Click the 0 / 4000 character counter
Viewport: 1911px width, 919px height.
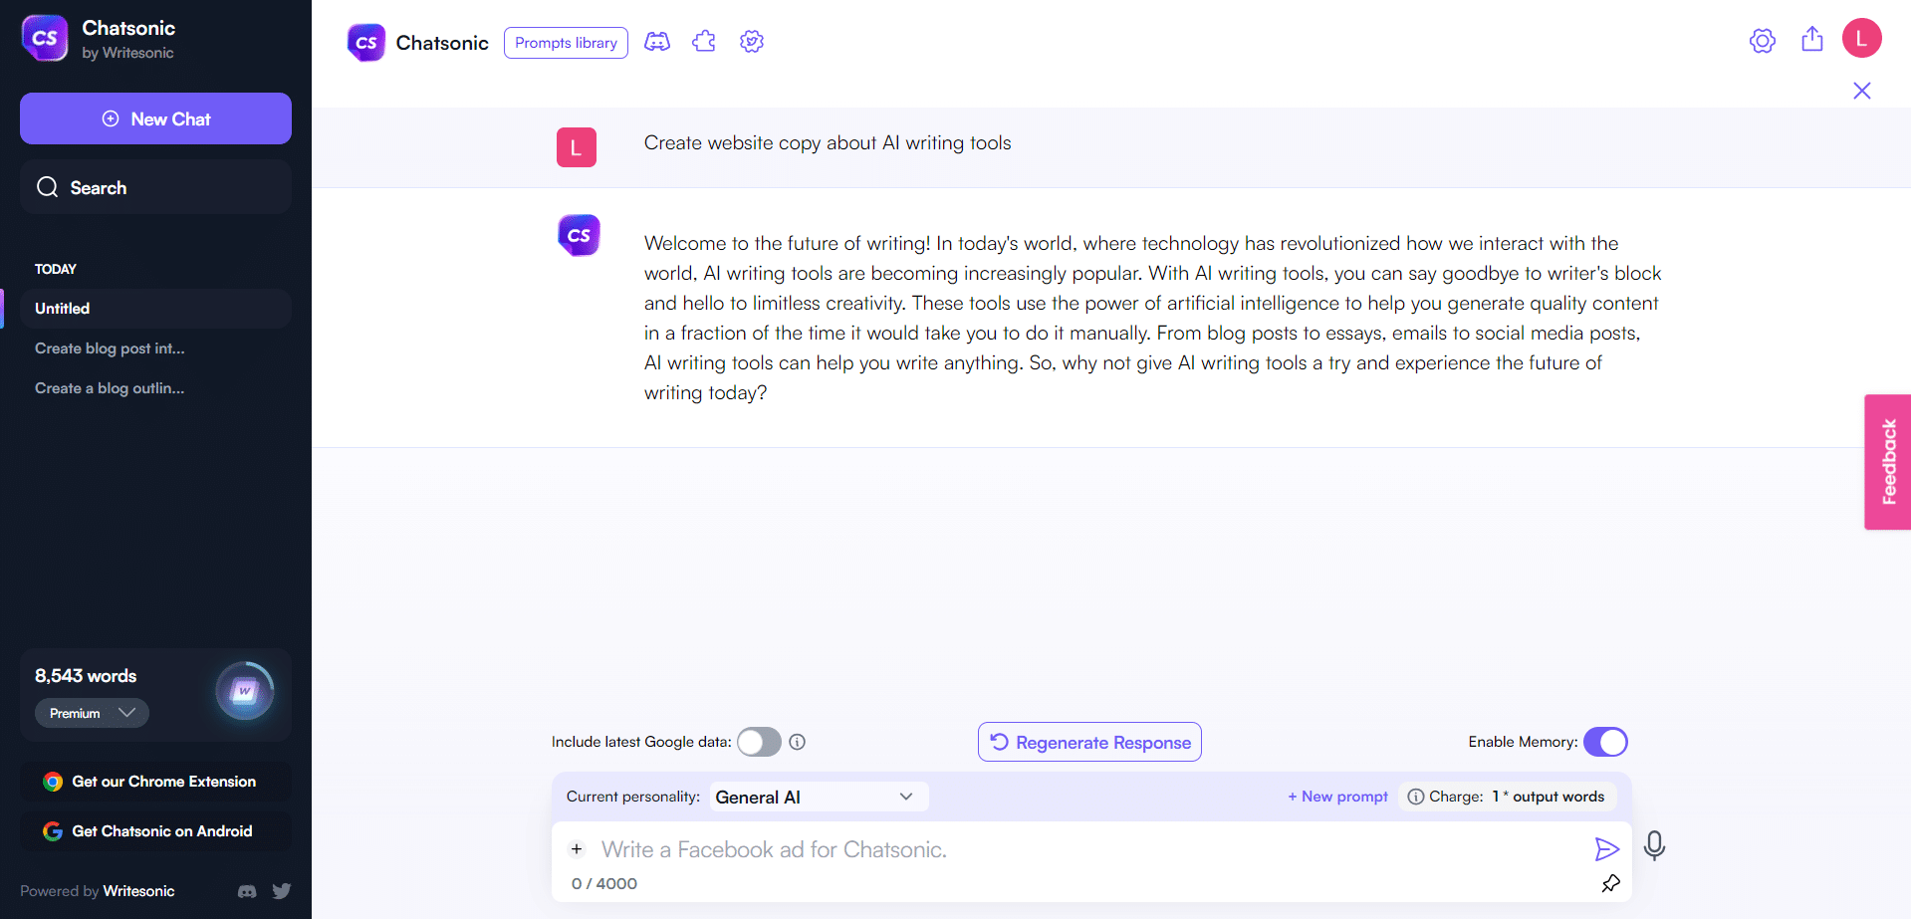click(x=604, y=883)
